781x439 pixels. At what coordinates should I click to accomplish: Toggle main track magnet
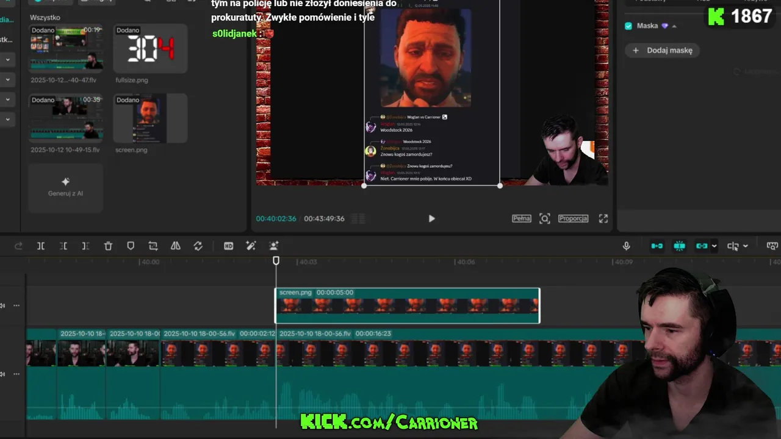pos(657,246)
